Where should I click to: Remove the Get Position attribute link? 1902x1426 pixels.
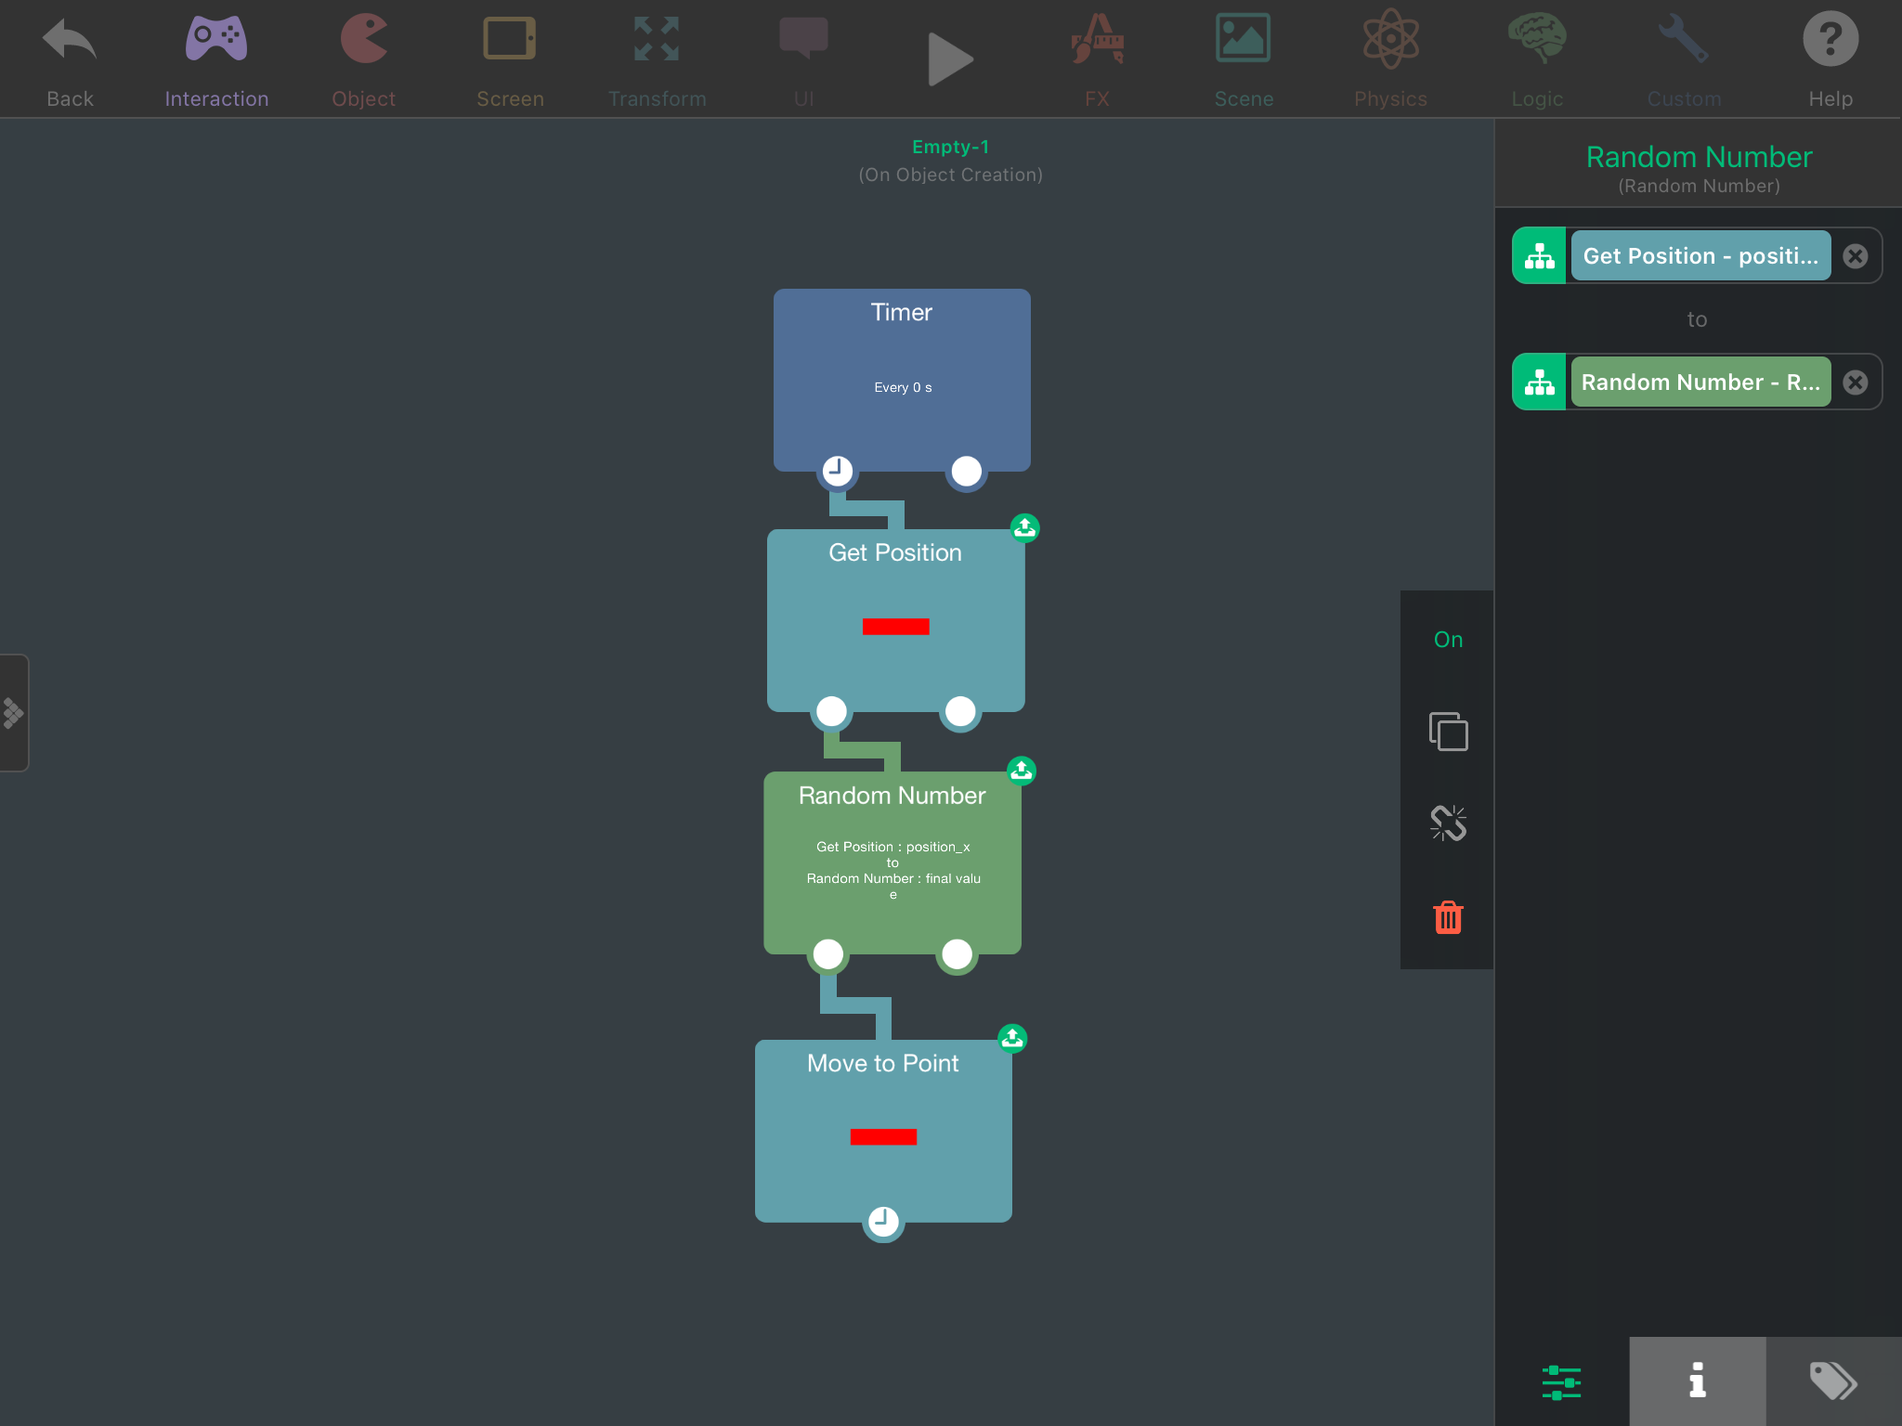click(x=1855, y=256)
